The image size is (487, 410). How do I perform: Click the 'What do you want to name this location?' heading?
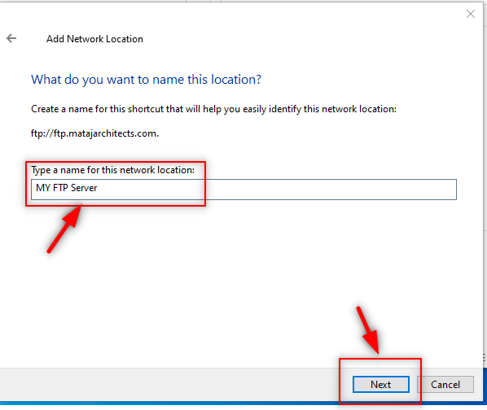point(146,80)
